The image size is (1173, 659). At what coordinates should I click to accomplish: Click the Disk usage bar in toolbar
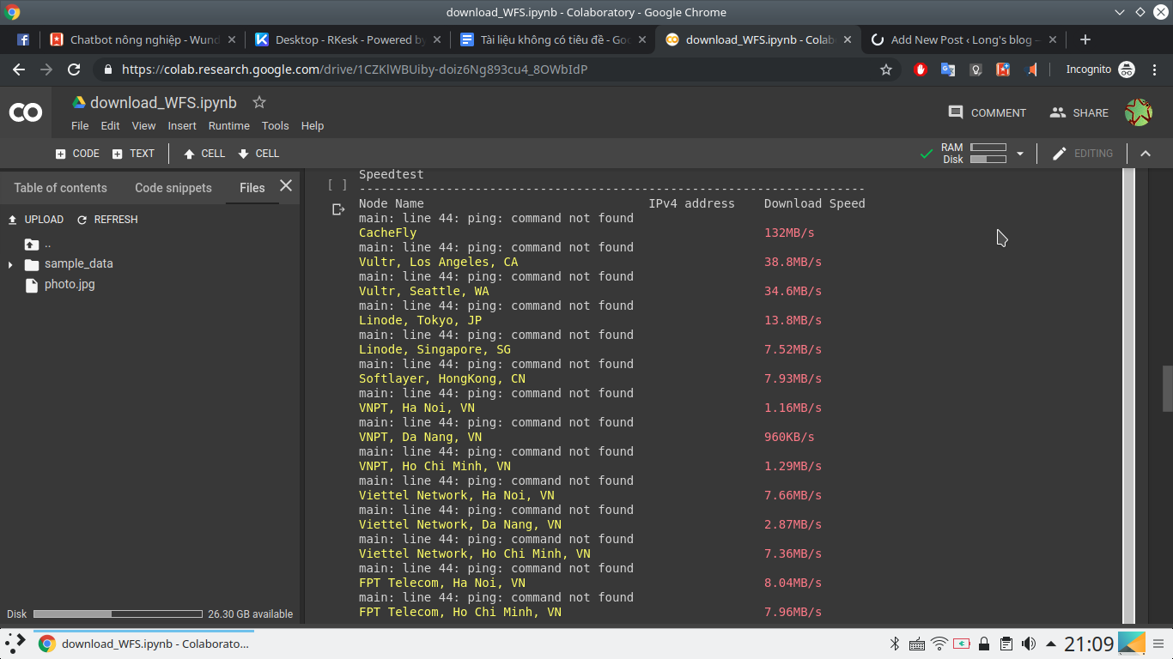(x=988, y=159)
